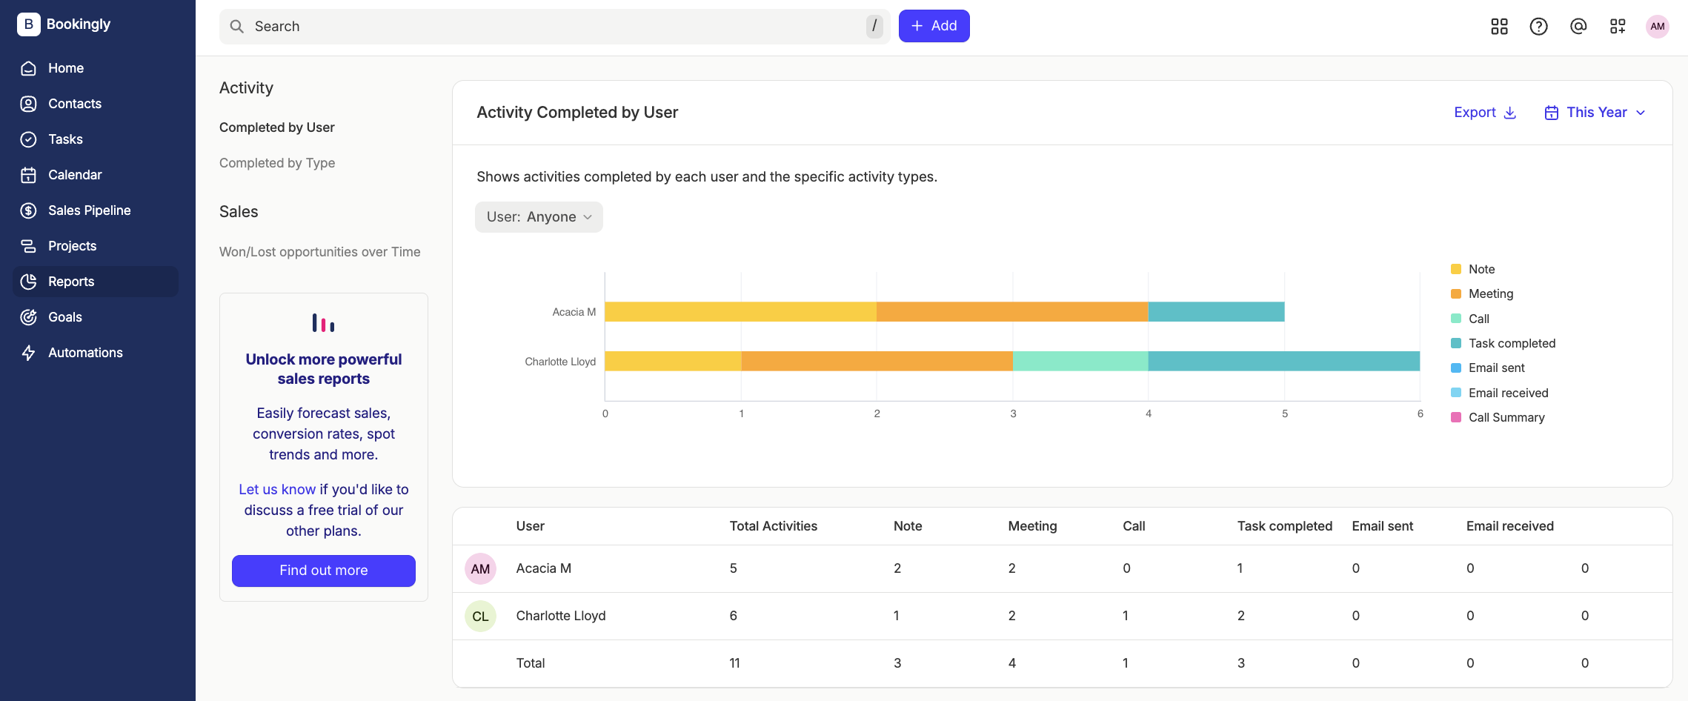The image size is (1688, 701).
Task: Click Acacia M's yellow Note bar segment
Action: 740,312
